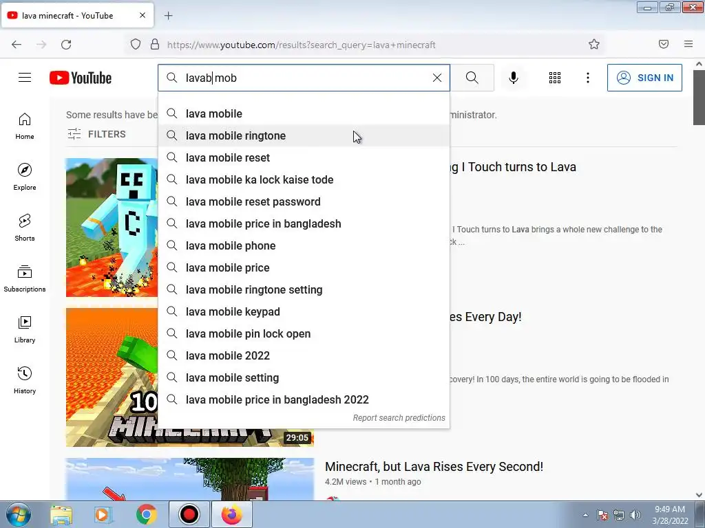
Task: Pick 'lava mobile keypad' suggestion
Action: coord(304,311)
